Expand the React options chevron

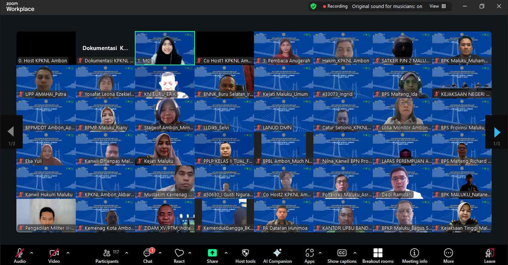pyautogui.click(x=190, y=253)
